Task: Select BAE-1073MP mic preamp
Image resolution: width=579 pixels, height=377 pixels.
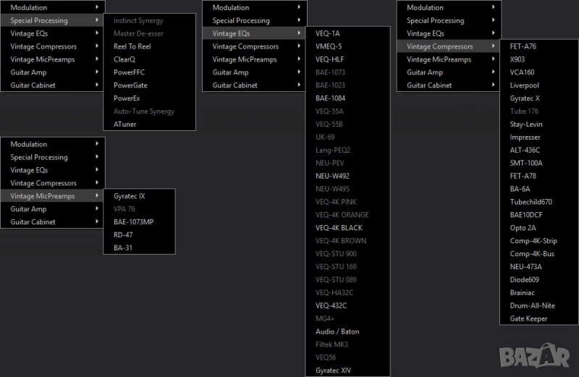Action: point(133,222)
